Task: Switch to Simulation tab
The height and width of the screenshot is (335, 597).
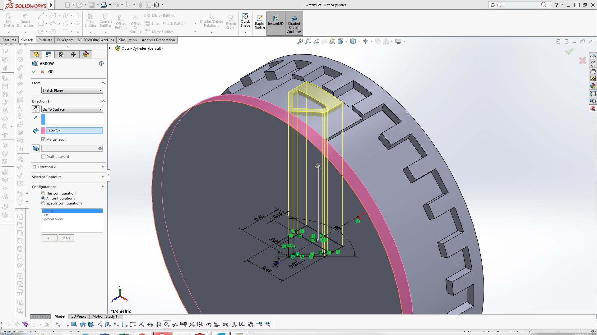Action: [x=128, y=40]
